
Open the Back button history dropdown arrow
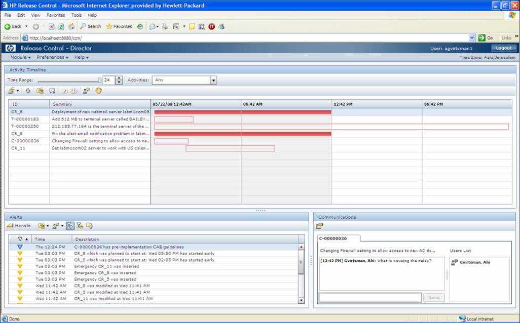(26, 26)
